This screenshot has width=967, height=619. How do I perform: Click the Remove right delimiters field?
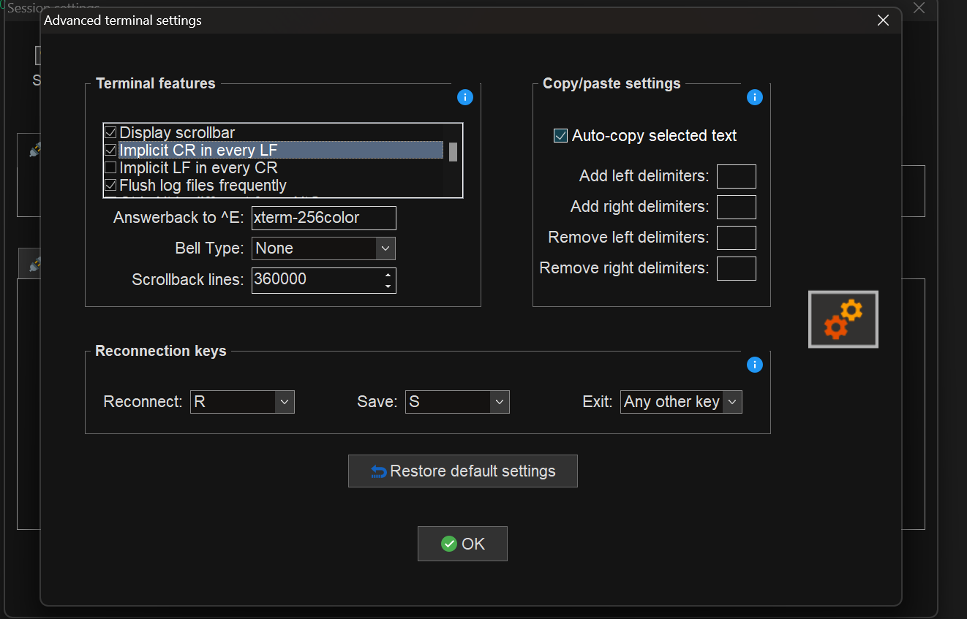click(x=736, y=269)
